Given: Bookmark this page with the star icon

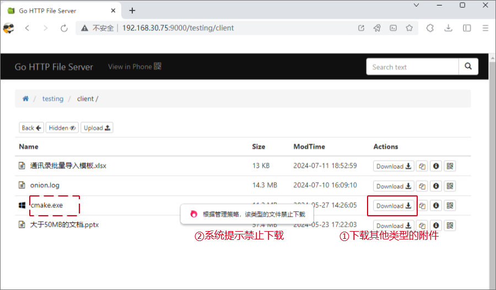Looking at the screenshot, I should click(409, 28).
